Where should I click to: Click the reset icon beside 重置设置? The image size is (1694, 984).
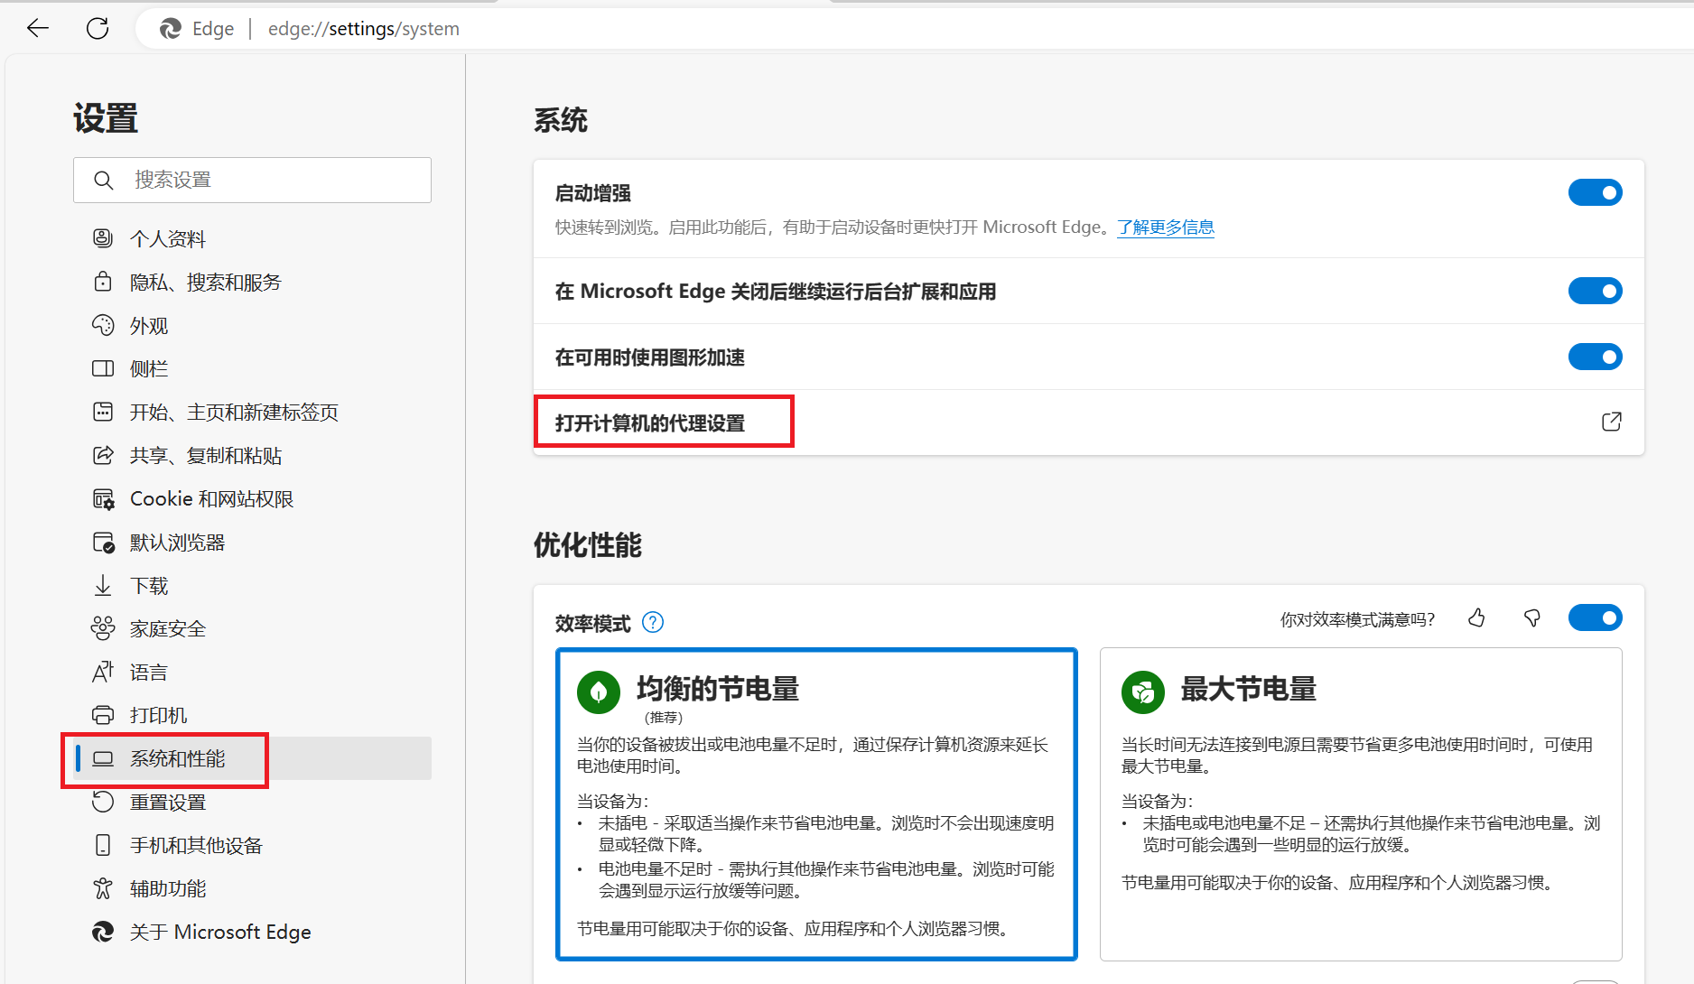(103, 802)
